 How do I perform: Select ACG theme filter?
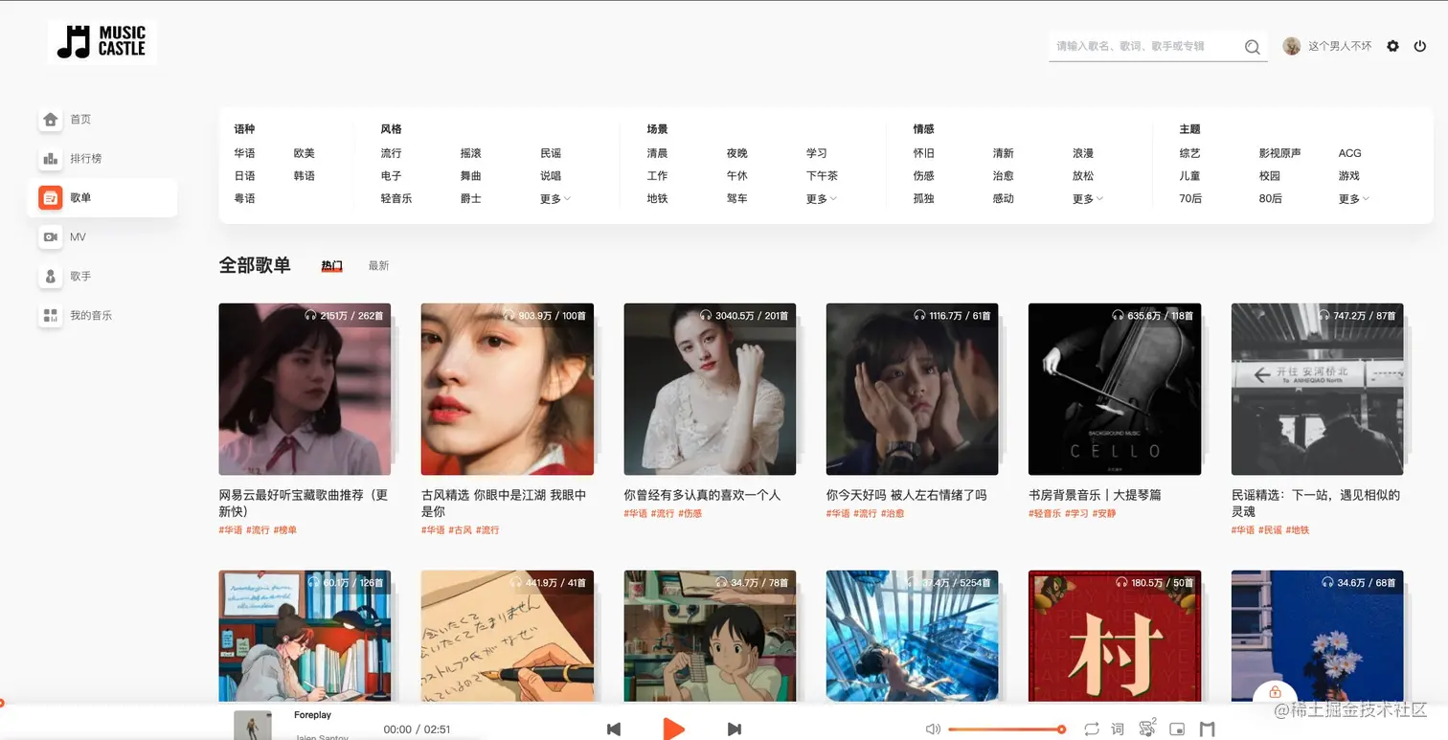tap(1349, 153)
